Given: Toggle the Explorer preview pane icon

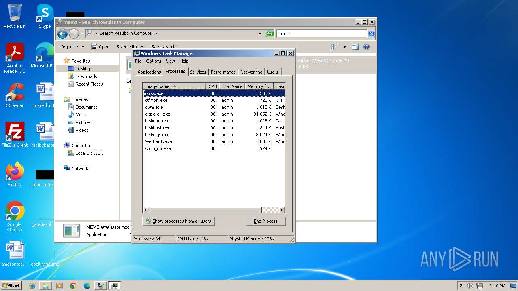Looking at the screenshot, I should tap(355, 47).
